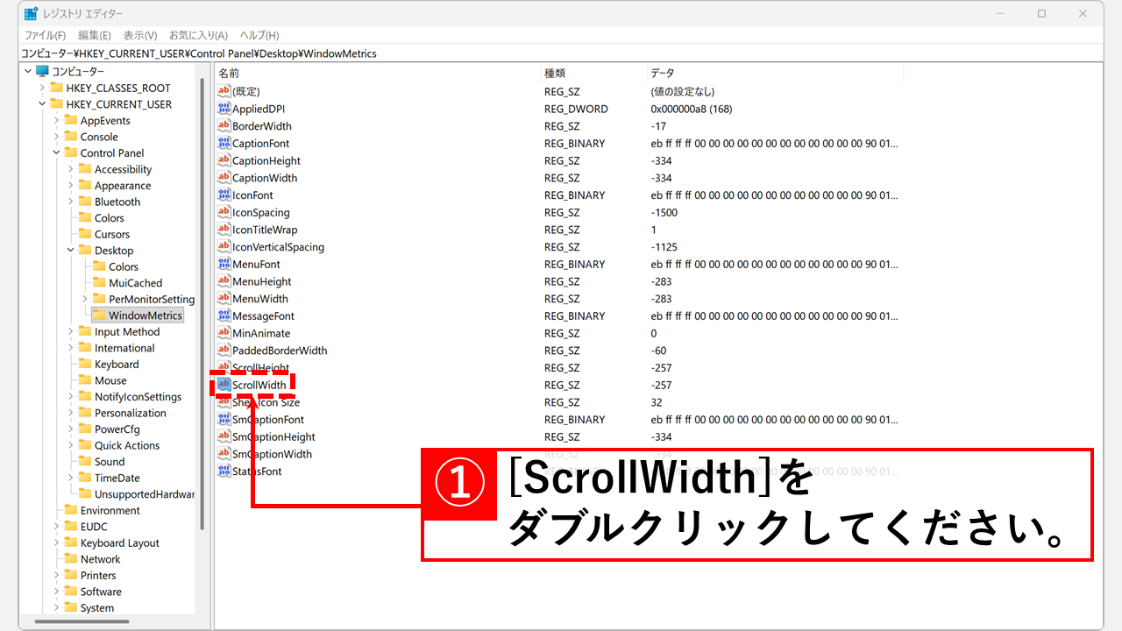Click the CaptionFont binary value icon

(x=224, y=144)
